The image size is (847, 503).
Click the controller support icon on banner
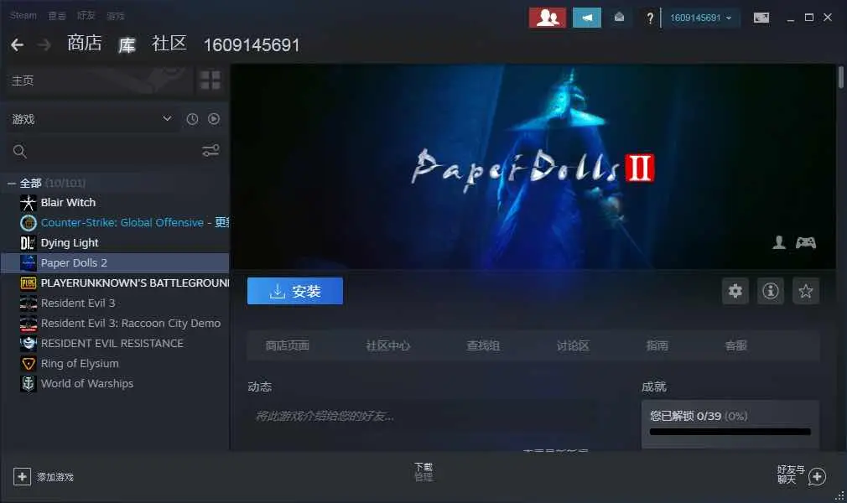point(805,242)
